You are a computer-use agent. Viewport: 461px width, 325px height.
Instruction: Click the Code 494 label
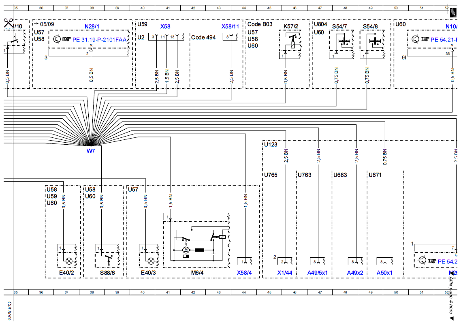tap(203, 37)
